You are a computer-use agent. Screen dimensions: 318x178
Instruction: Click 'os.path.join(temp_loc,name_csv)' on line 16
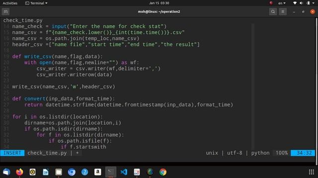(x=92, y=39)
